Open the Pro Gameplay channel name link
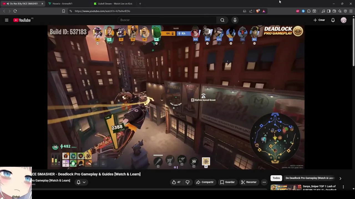This screenshot has width=355, height=199. pos(51,180)
